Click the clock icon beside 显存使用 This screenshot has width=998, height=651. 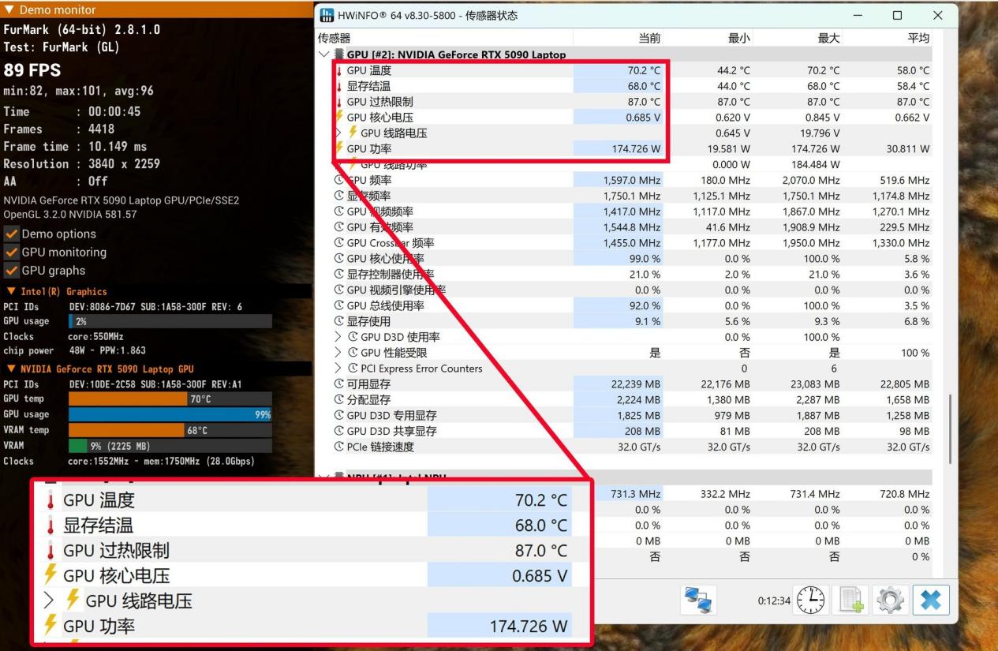pyautogui.click(x=339, y=321)
